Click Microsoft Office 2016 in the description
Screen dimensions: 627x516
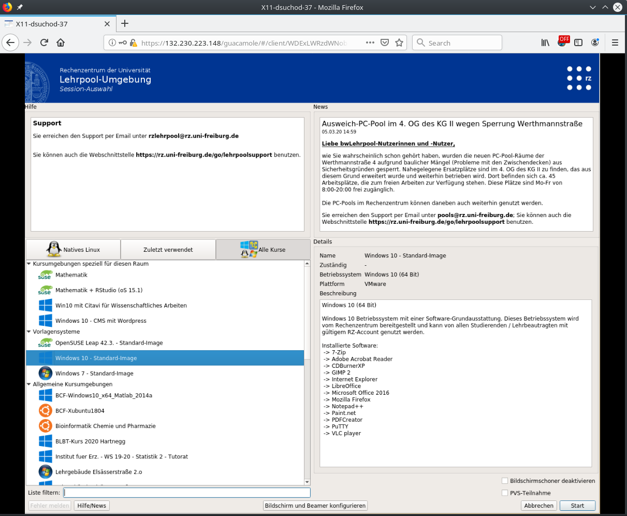(360, 393)
